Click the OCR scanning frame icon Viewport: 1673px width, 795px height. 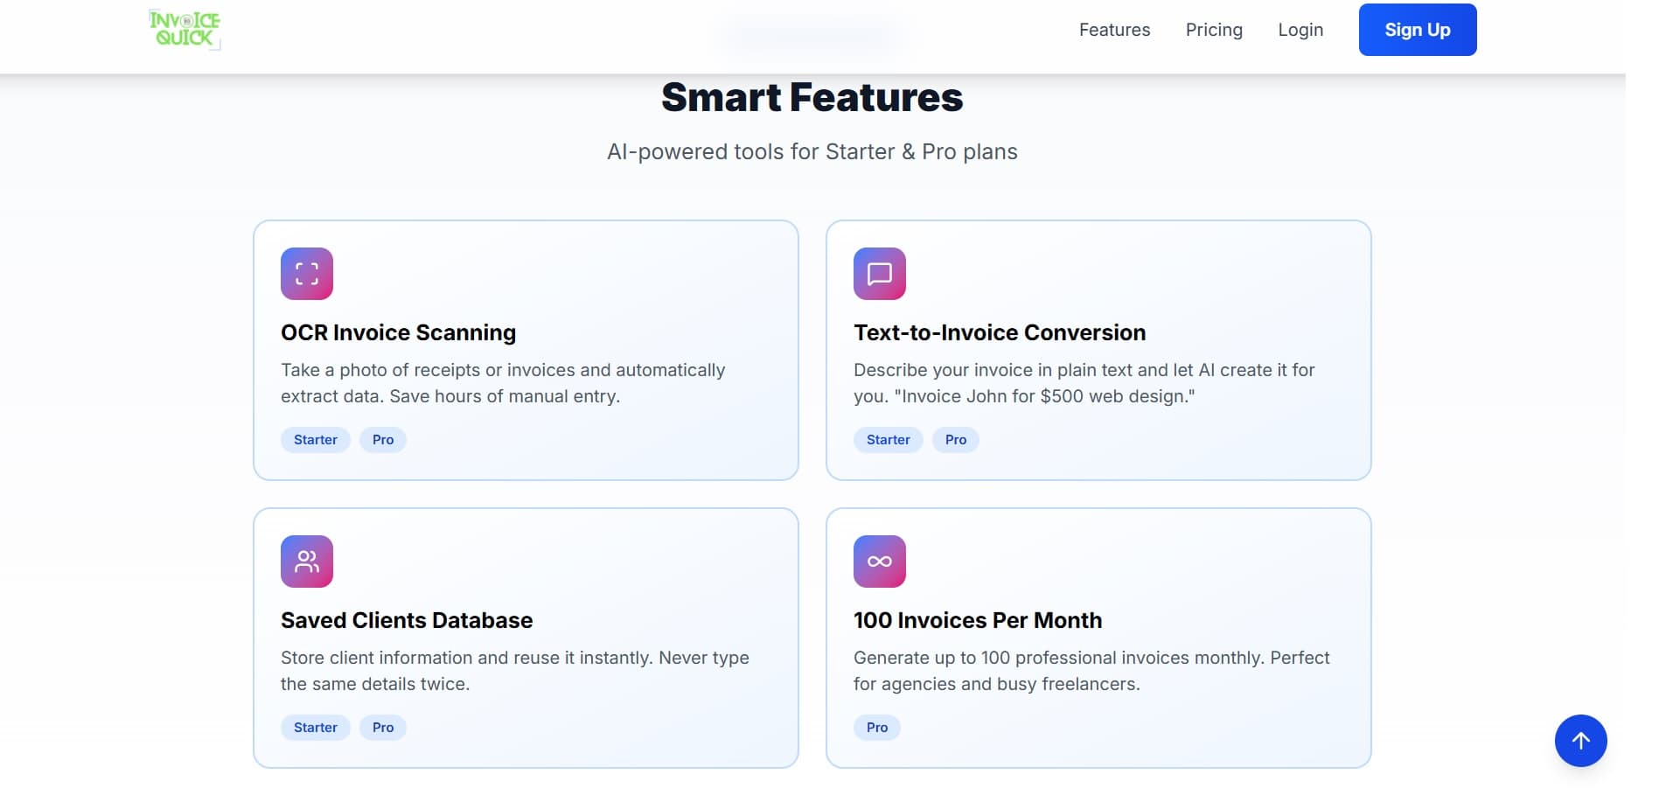307,274
